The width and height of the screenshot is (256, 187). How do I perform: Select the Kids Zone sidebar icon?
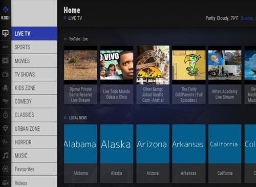pyautogui.click(x=5, y=88)
